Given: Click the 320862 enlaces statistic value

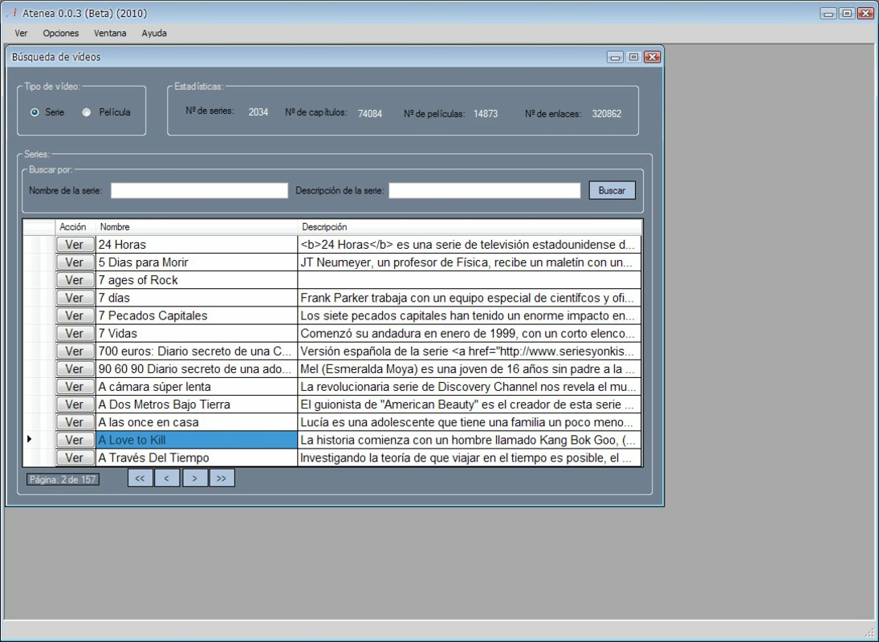Looking at the screenshot, I should [607, 114].
